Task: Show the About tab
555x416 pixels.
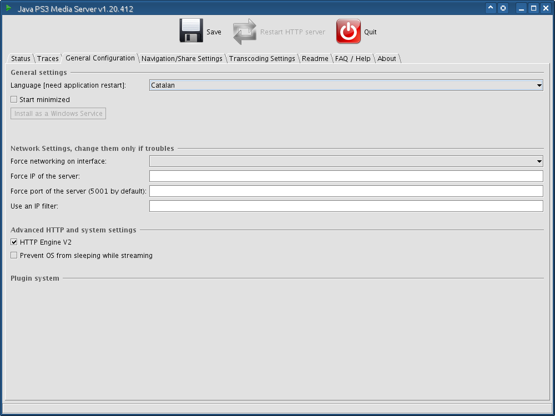Action: pyautogui.click(x=386, y=58)
